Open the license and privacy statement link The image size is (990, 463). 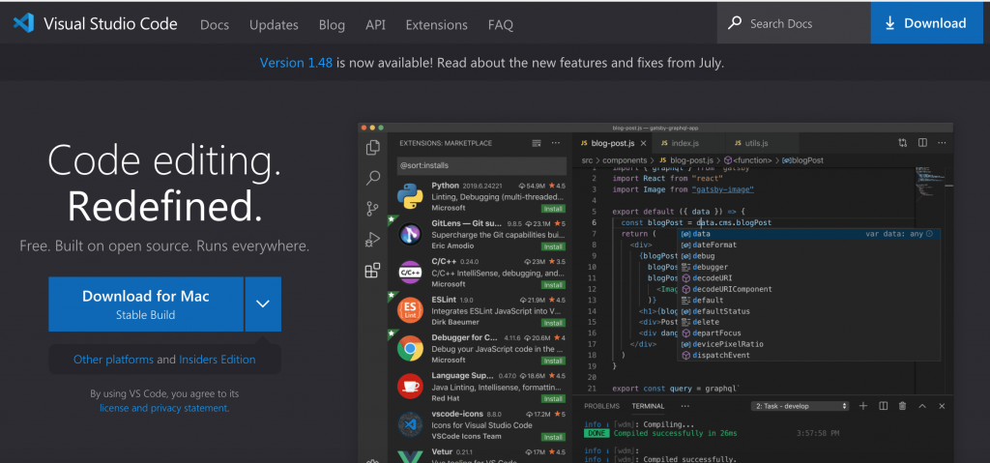pos(164,408)
